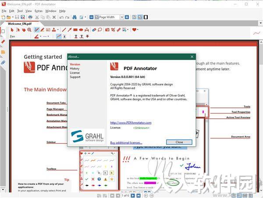The width and height of the screenshot is (263, 198).
Task: Click the navigate back circle arrow
Action: tap(146, 195)
